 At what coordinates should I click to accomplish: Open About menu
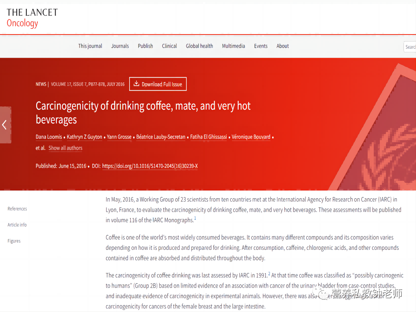(283, 46)
